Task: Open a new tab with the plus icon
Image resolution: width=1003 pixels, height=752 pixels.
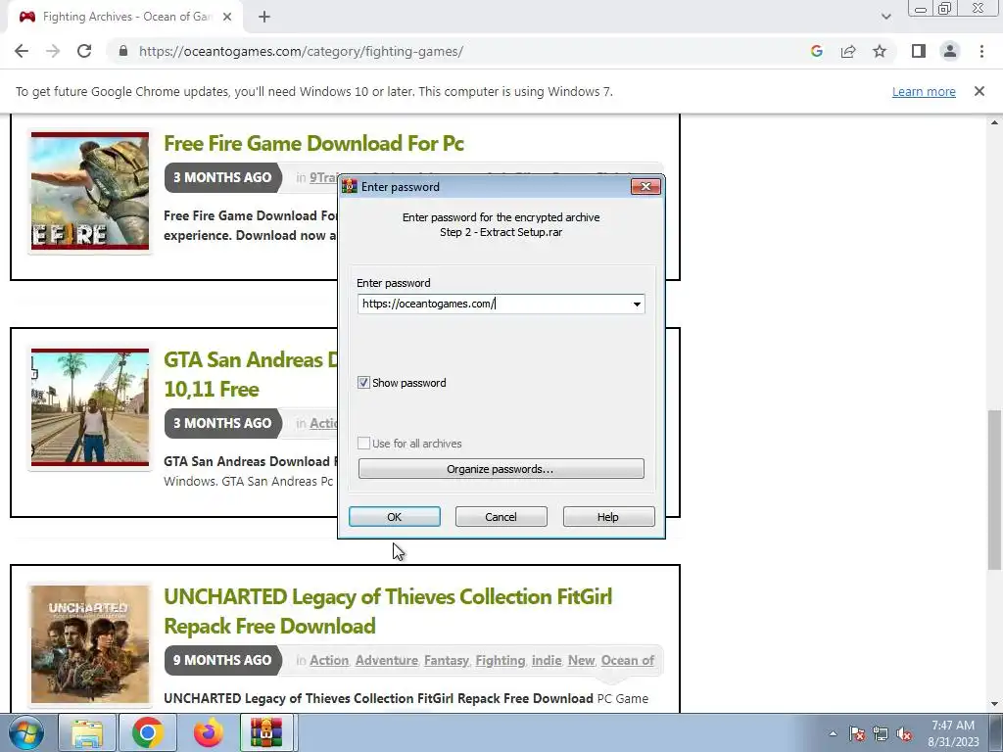Action: coord(264,17)
